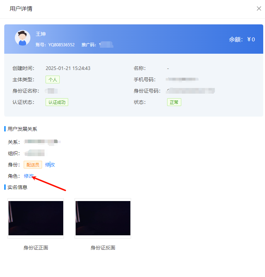Click the 认证状态 label
The height and width of the screenshot is (277, 265).
(x=23, y=102)
